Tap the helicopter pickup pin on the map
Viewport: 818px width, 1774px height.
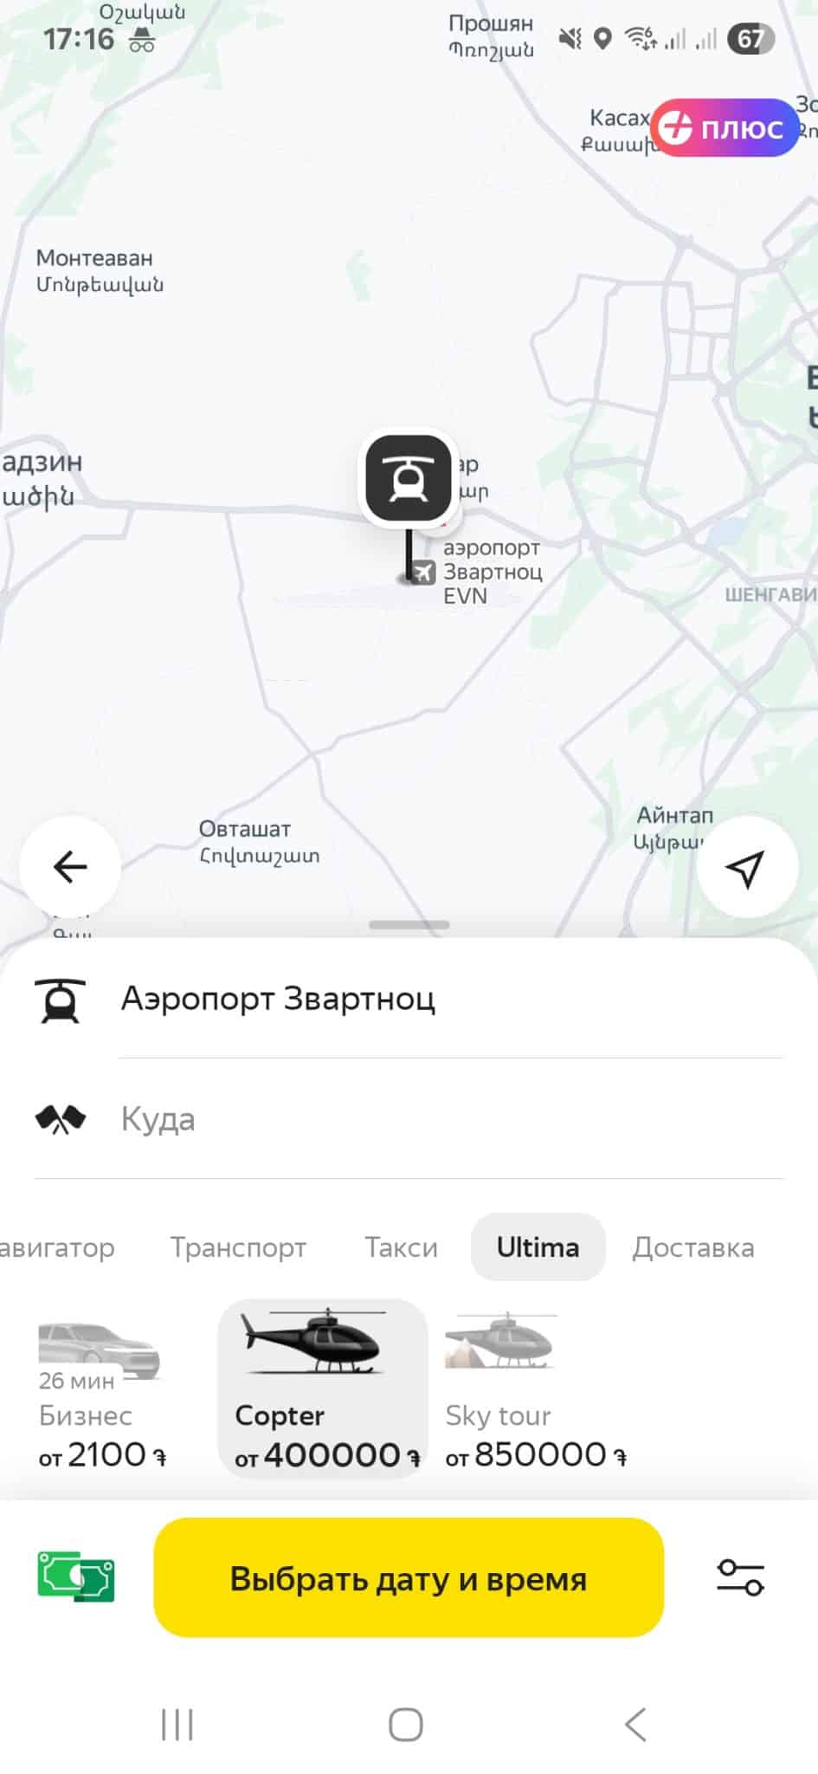tap(409, 478)
